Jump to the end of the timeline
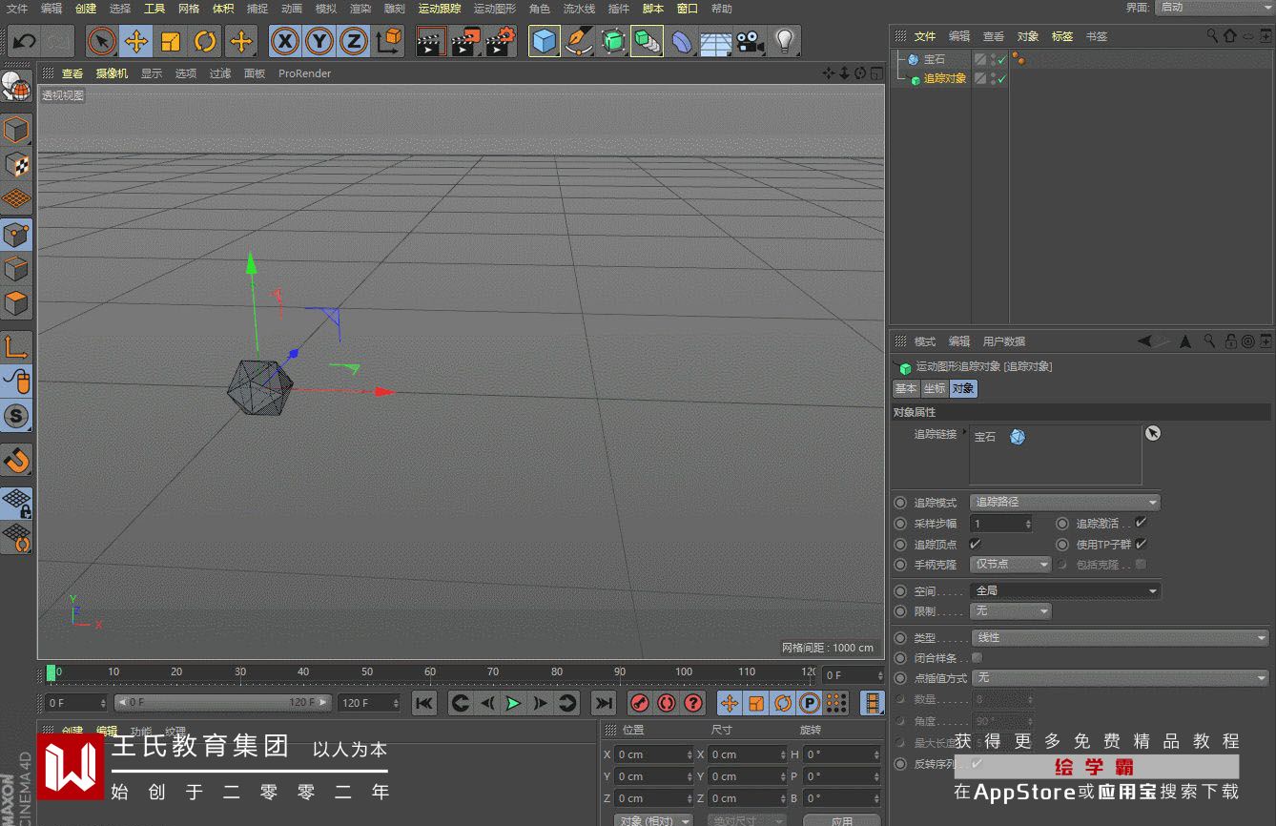The height and width of the screenshot is (826, 1276). tap(603, 704)
